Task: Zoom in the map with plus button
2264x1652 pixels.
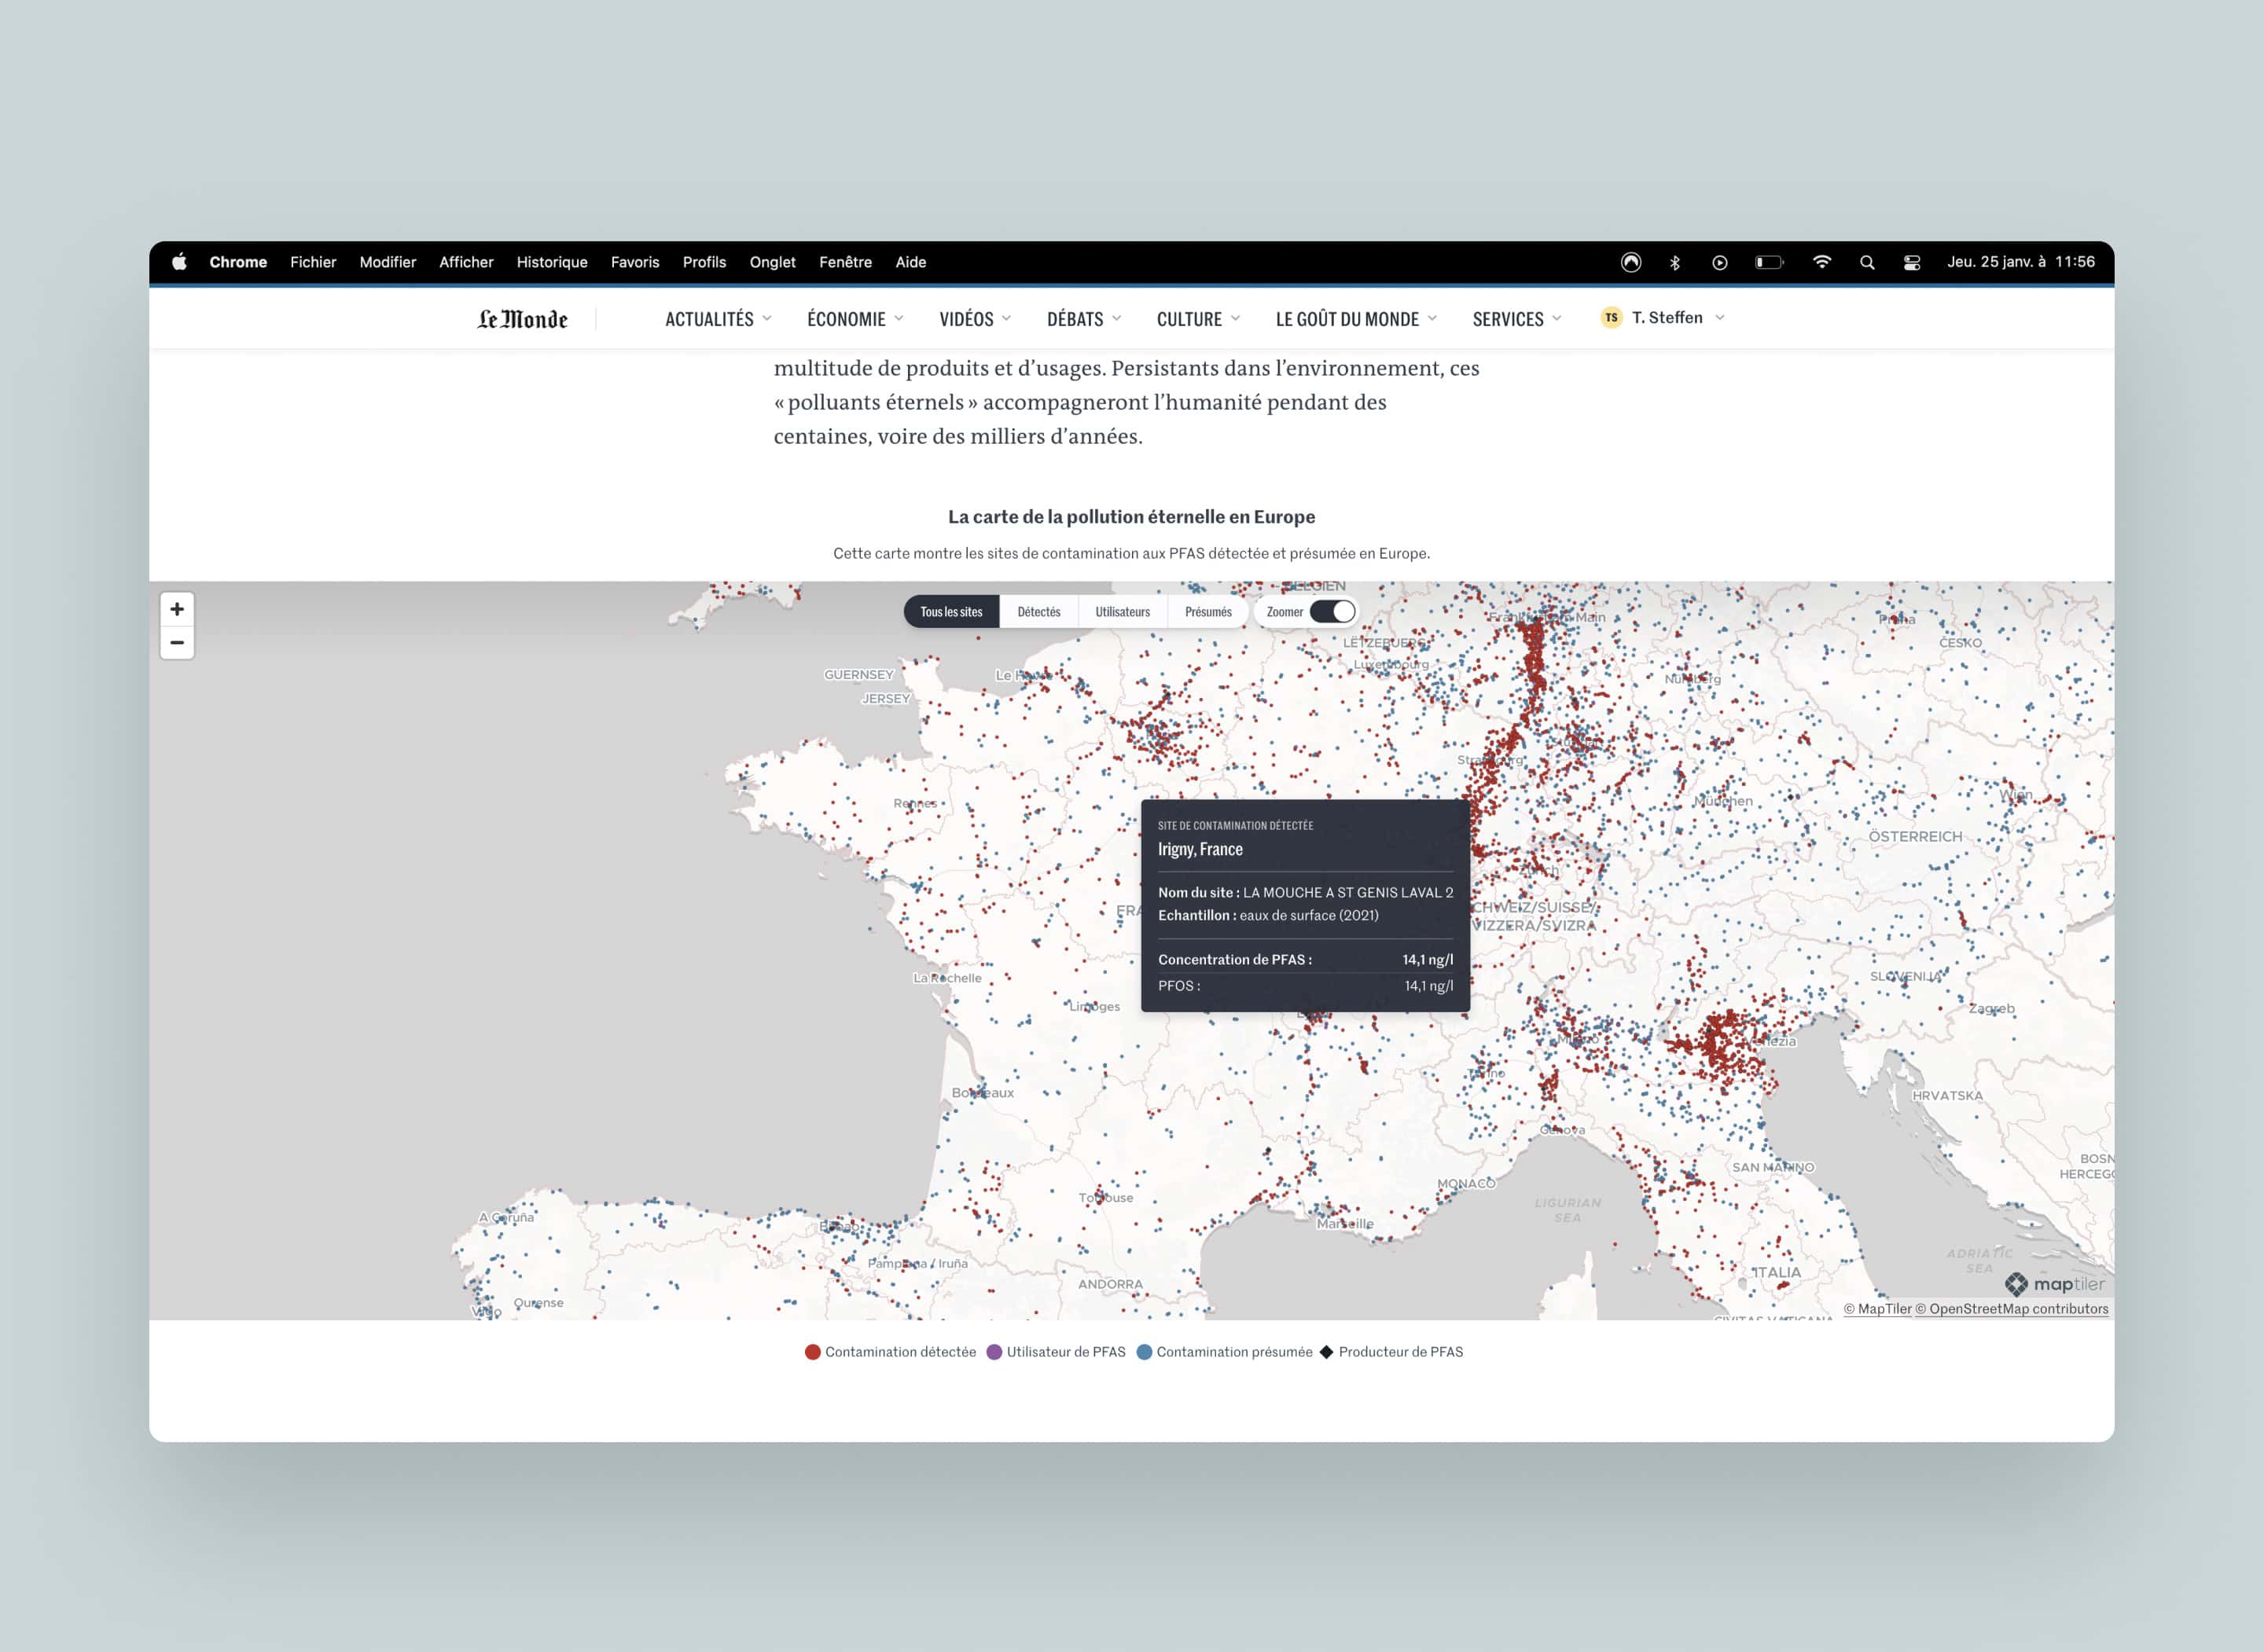Action: click(x=177, y=609)
